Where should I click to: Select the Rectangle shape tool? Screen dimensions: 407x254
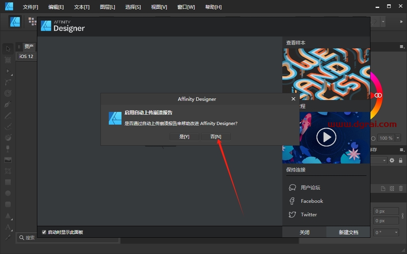point(8,182)
